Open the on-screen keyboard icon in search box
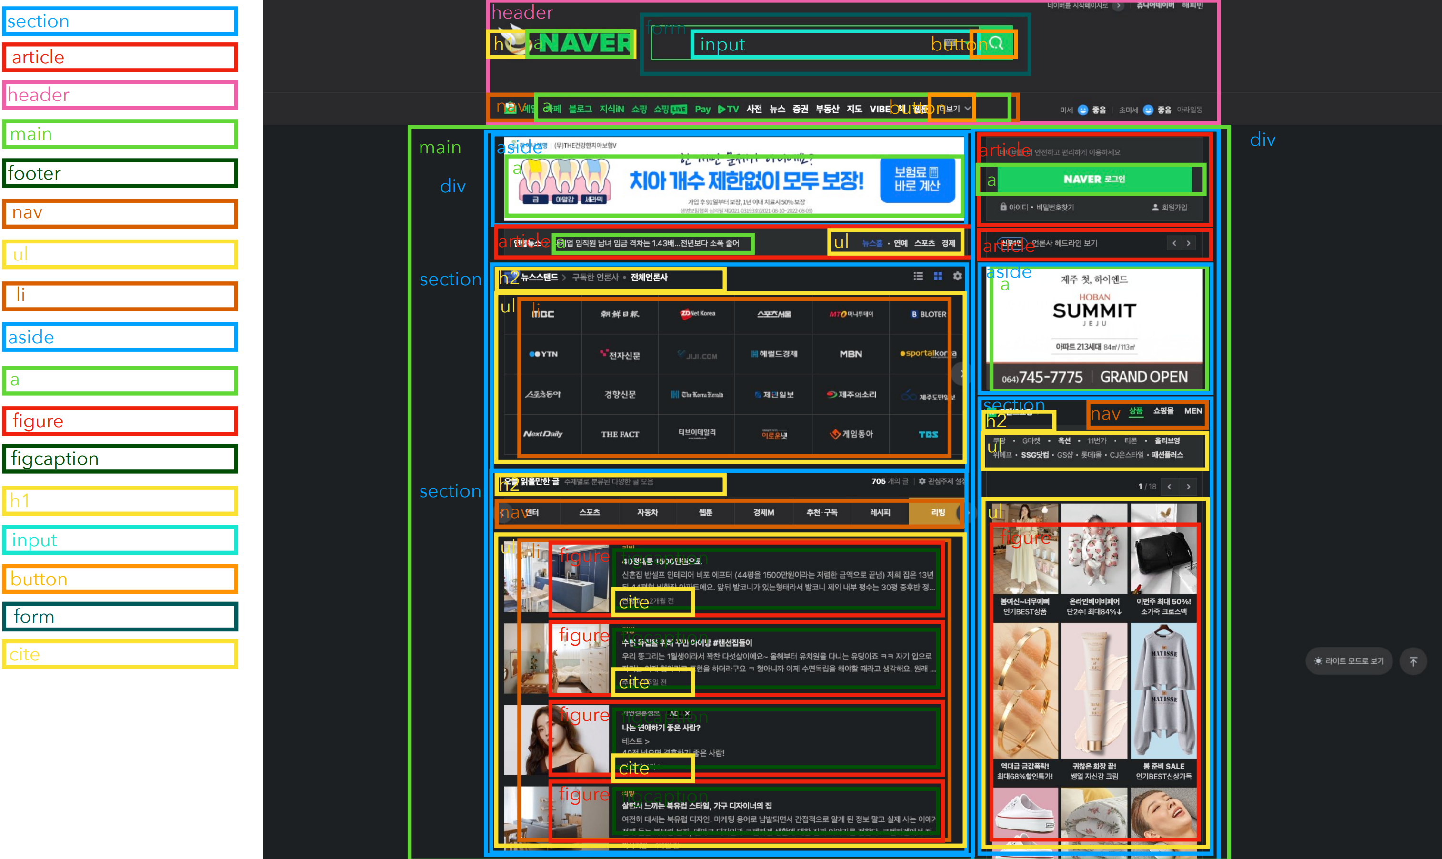1442x859 pixels. [950, 43]
